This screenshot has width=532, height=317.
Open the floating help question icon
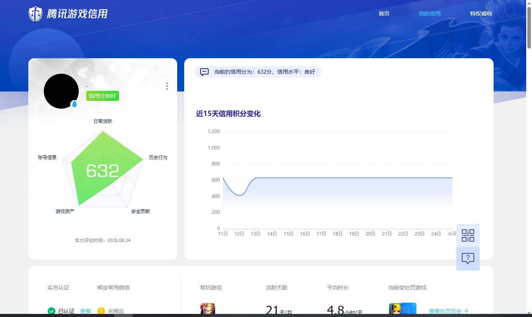click(468, 258)
